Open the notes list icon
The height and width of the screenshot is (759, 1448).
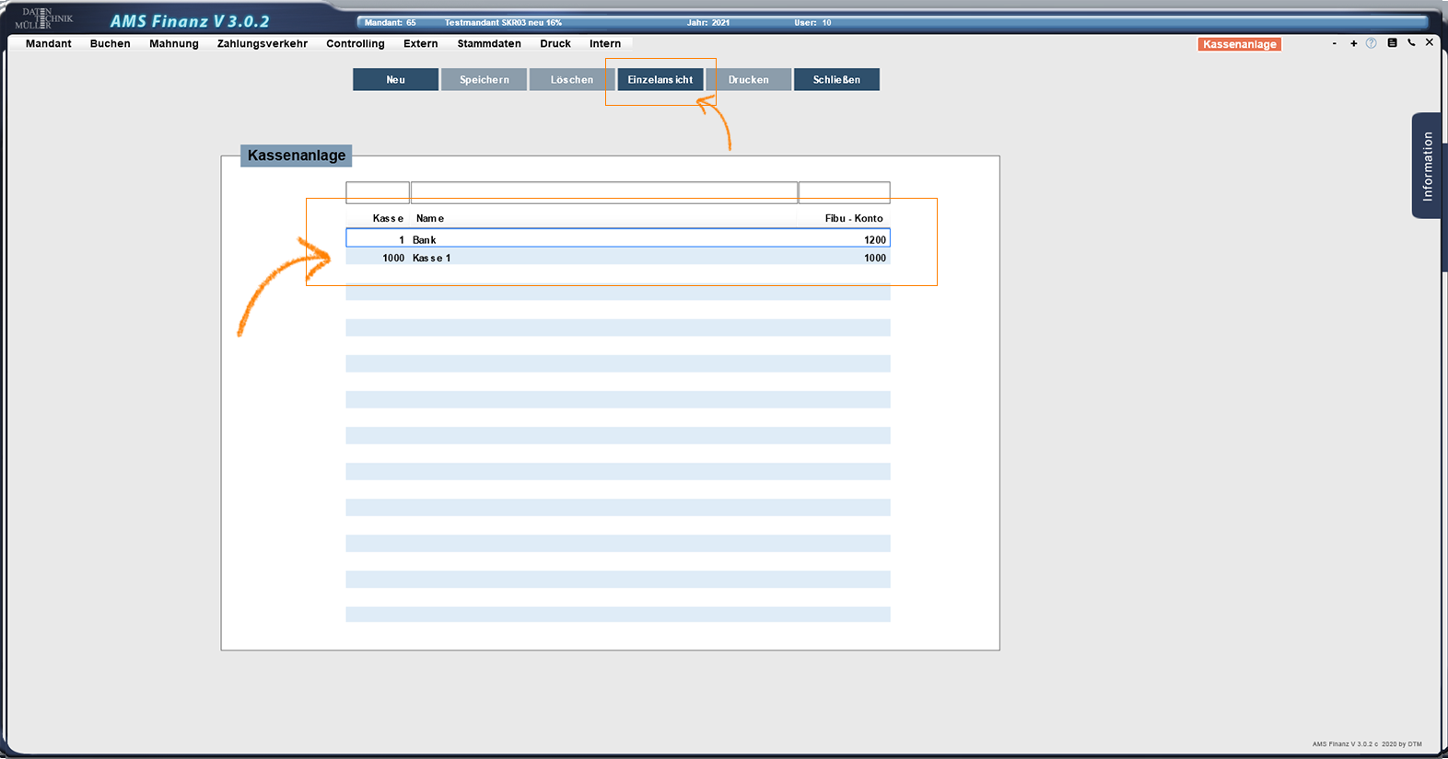click(x=1392, y=43)
